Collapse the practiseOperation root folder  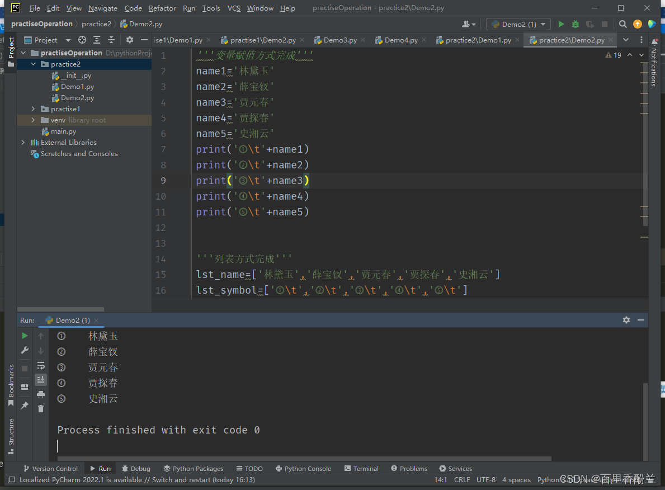pos(23,53)
